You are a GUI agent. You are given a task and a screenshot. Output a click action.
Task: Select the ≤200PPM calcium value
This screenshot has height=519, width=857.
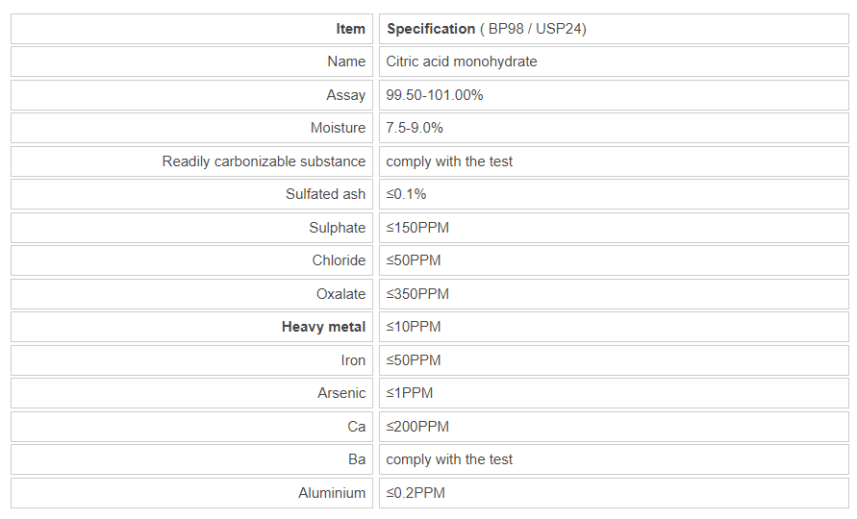417,427
